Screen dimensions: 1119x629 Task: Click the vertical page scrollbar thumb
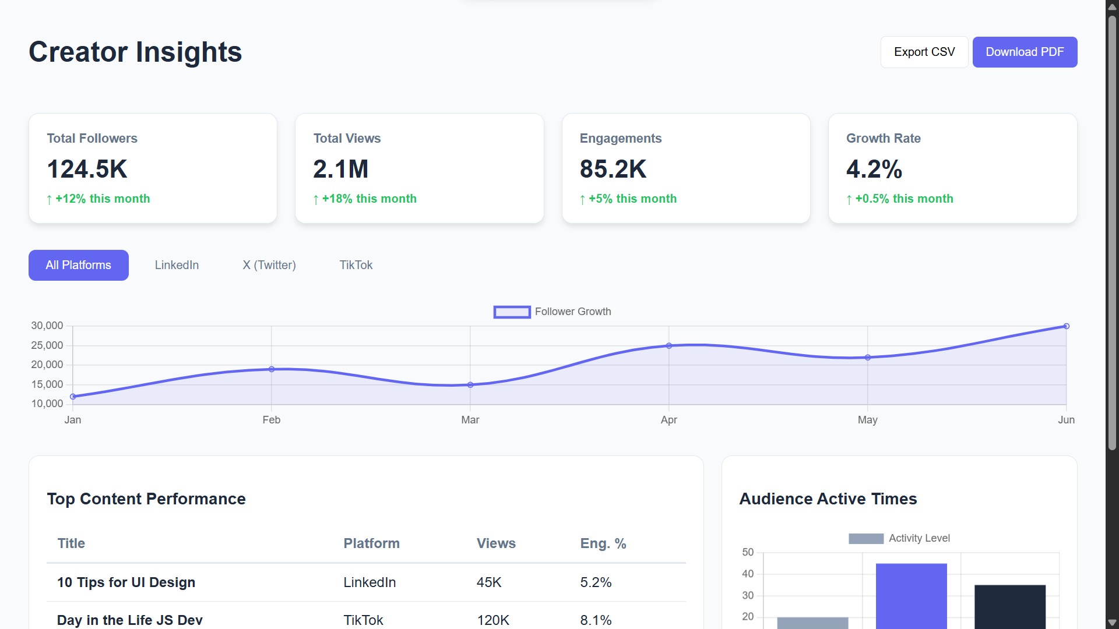1112,233
